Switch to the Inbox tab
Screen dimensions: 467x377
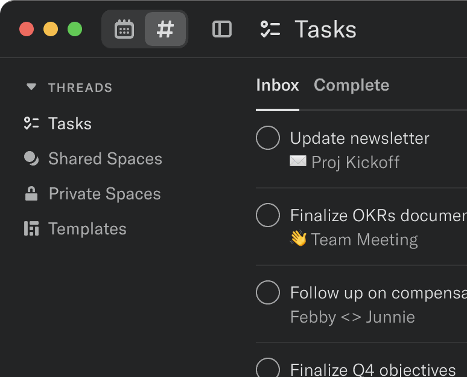[277, 85]
